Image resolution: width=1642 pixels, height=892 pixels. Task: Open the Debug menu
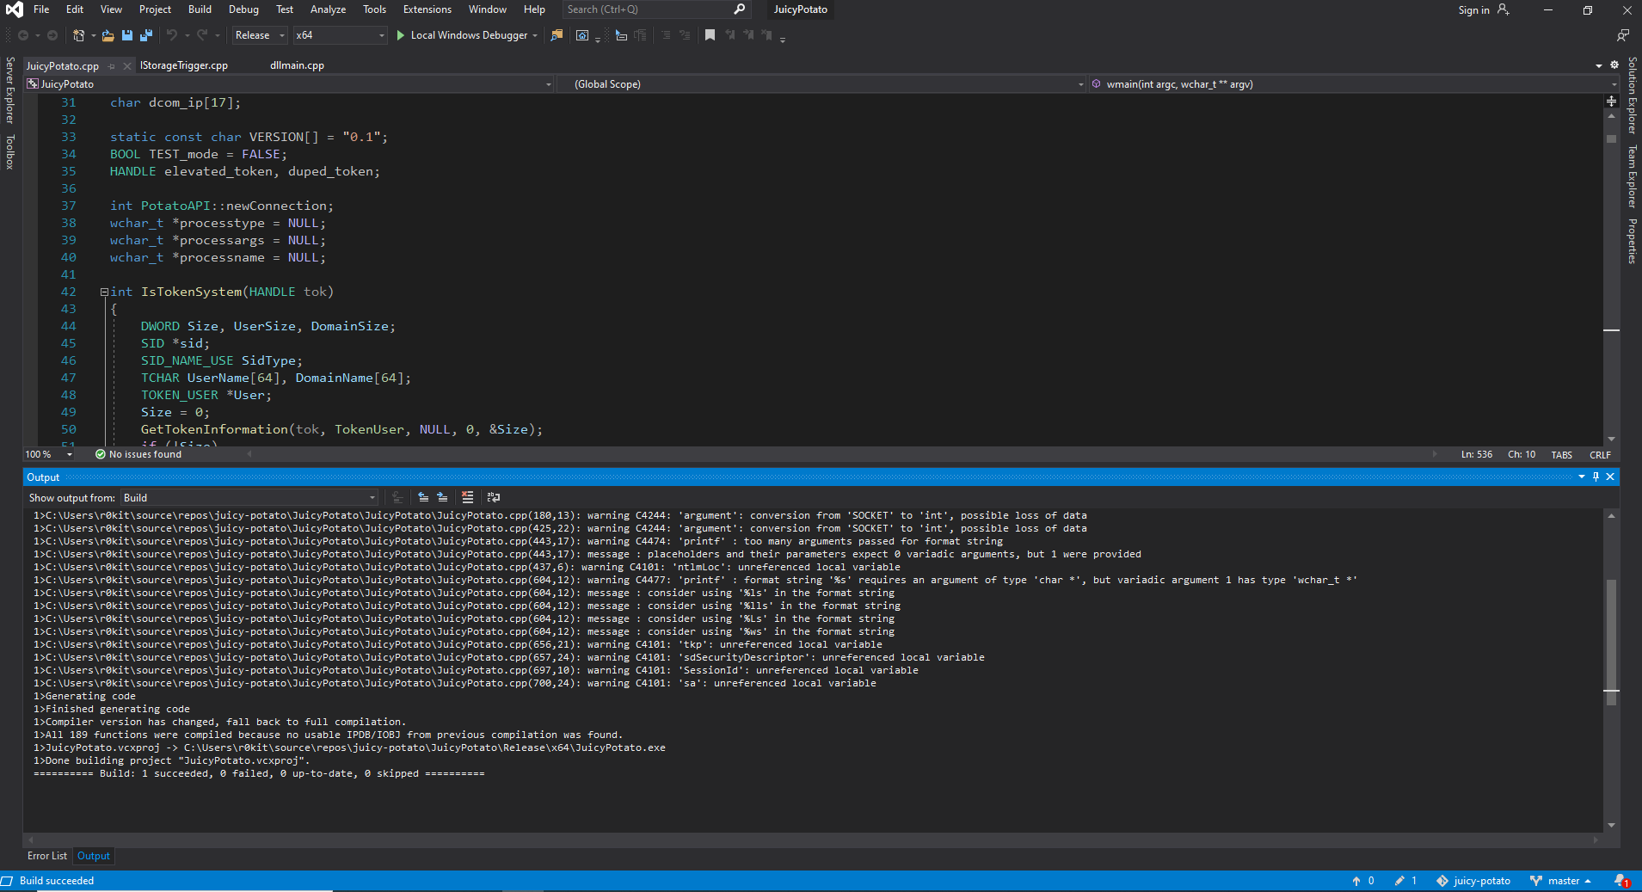(243, 9)
